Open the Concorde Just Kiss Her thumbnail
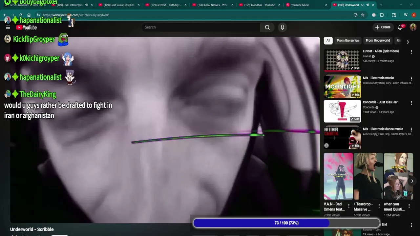Image resolution: width=420 pixels, height=236 pixels. 342,111
